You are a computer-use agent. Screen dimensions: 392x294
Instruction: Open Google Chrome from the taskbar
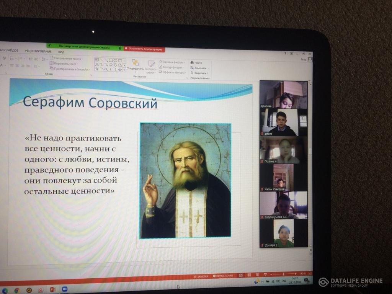16,290
